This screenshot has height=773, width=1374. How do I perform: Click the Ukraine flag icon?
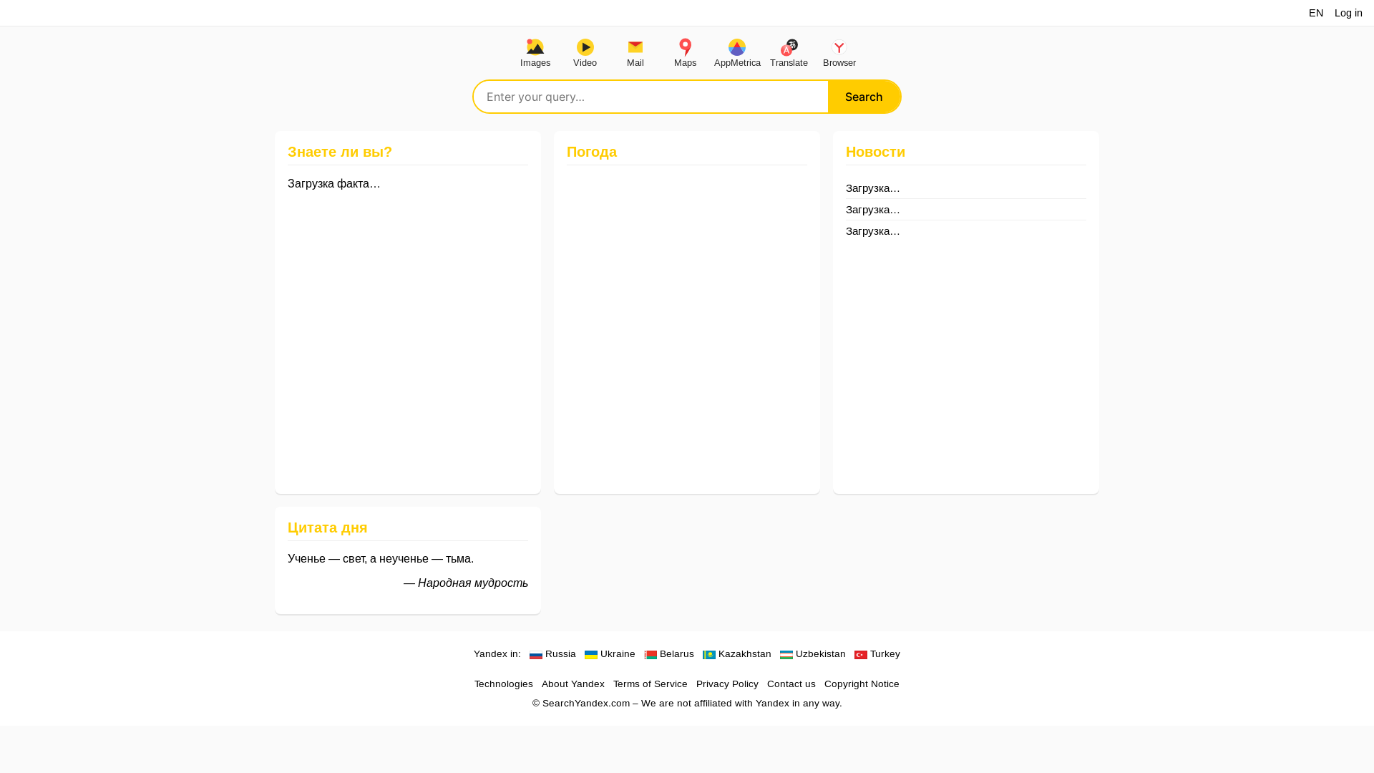pyautogui.click(x=591, y=655)
